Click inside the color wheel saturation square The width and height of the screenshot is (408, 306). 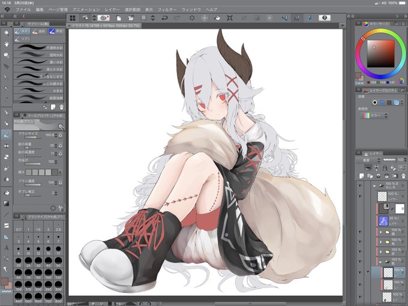click(380, 54)
